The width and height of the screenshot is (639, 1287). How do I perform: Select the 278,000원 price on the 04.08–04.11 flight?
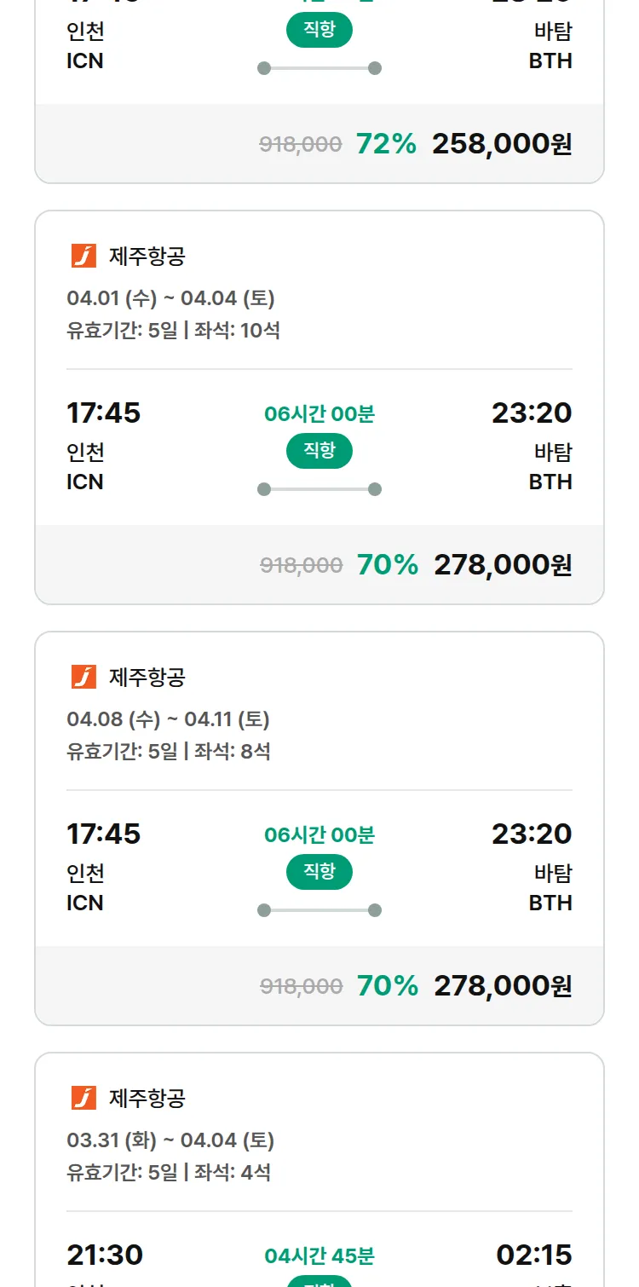click(x=503, y=985)
